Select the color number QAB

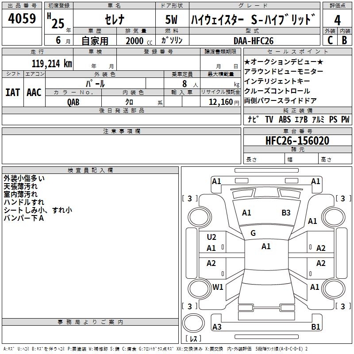click(x=73, y=102)
